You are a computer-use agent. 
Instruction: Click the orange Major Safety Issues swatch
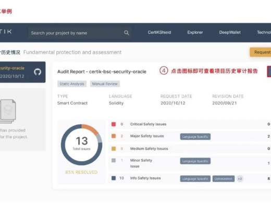pyautogui.click(x=114, y=136)
